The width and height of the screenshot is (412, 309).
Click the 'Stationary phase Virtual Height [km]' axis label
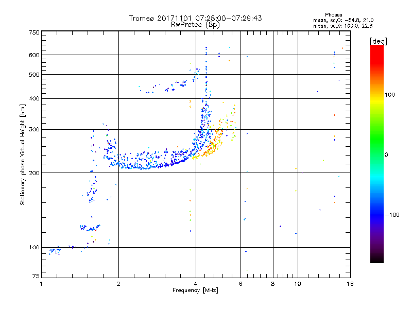(22, 154)
